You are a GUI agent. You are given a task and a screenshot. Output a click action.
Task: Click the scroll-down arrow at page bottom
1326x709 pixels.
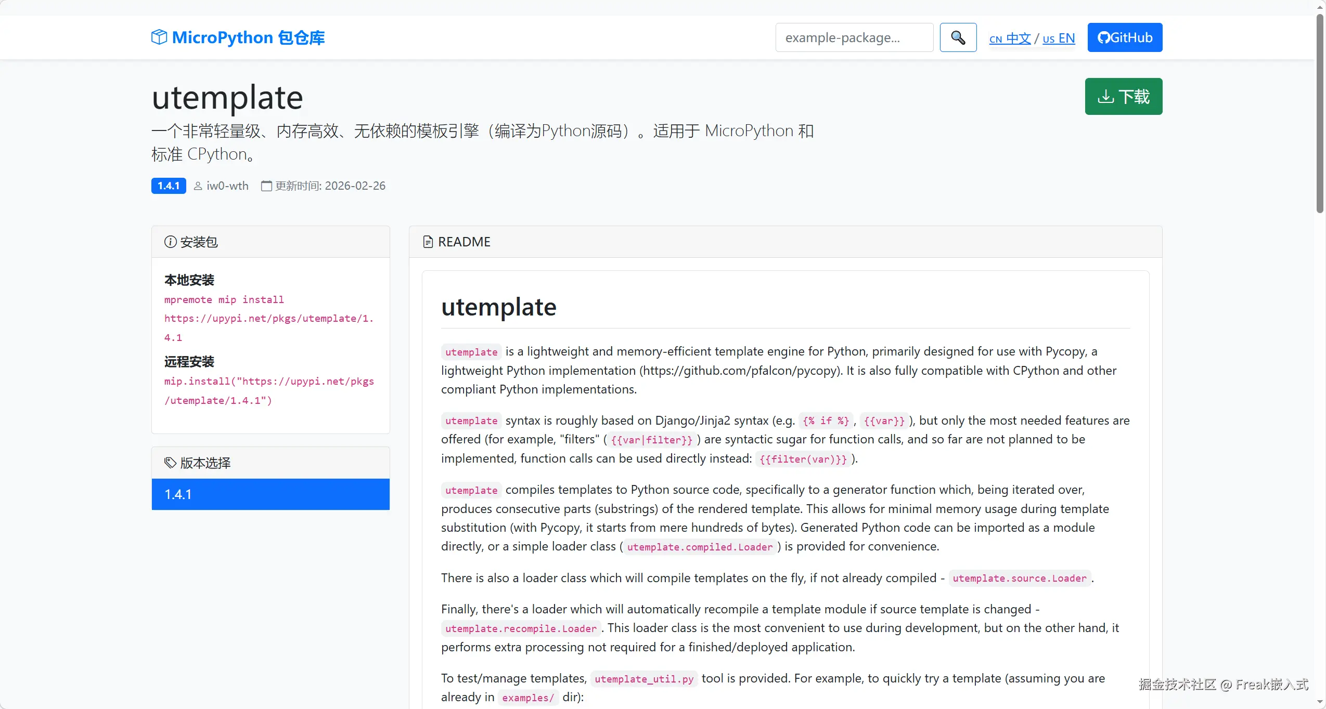1320,703
